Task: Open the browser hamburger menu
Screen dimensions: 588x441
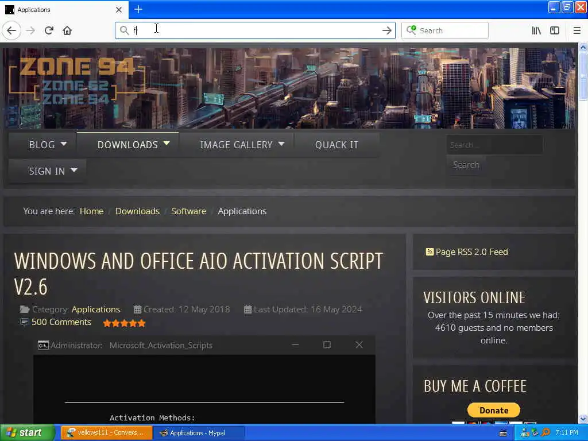Action: click(577, 30)
